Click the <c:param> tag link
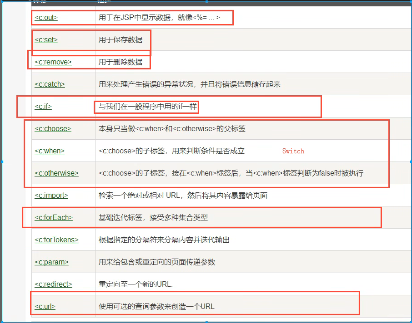 click(51, 262)
